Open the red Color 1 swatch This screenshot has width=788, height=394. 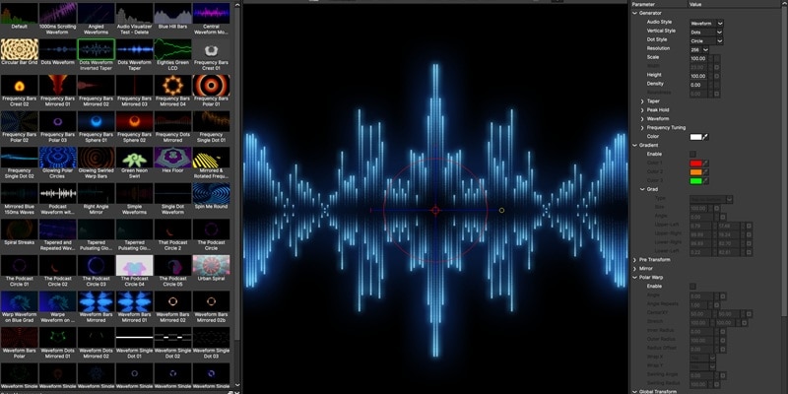click(x=696, y=163)
